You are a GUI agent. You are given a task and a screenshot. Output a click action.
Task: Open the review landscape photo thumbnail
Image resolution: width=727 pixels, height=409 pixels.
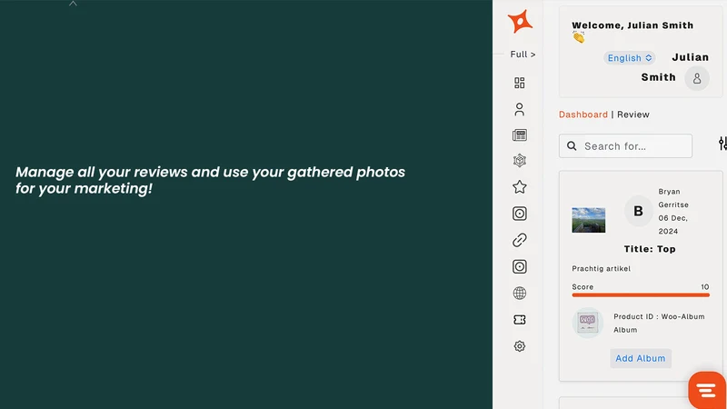pos(588,220)
